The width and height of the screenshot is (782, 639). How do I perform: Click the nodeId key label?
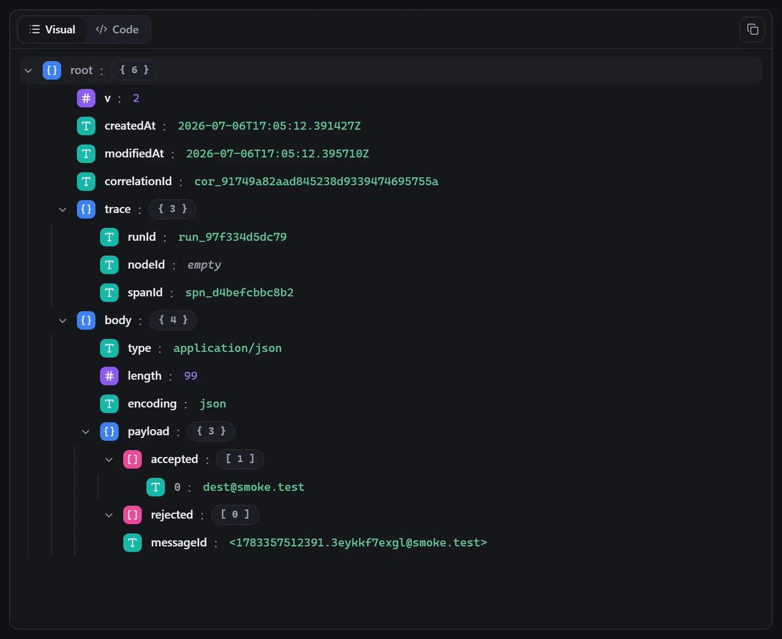coord(146,265)
